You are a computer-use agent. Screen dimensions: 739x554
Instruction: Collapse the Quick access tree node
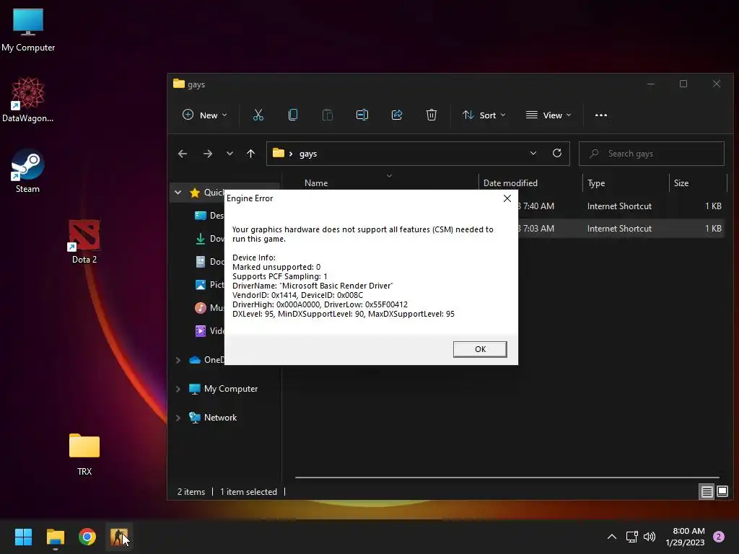pyautogui.click(x=178, y=192)
